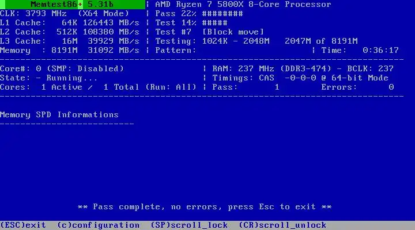Click the RAM: 237 MHz (DDR3-474) text
Screen dimensions: 415x230
(272, 68)
